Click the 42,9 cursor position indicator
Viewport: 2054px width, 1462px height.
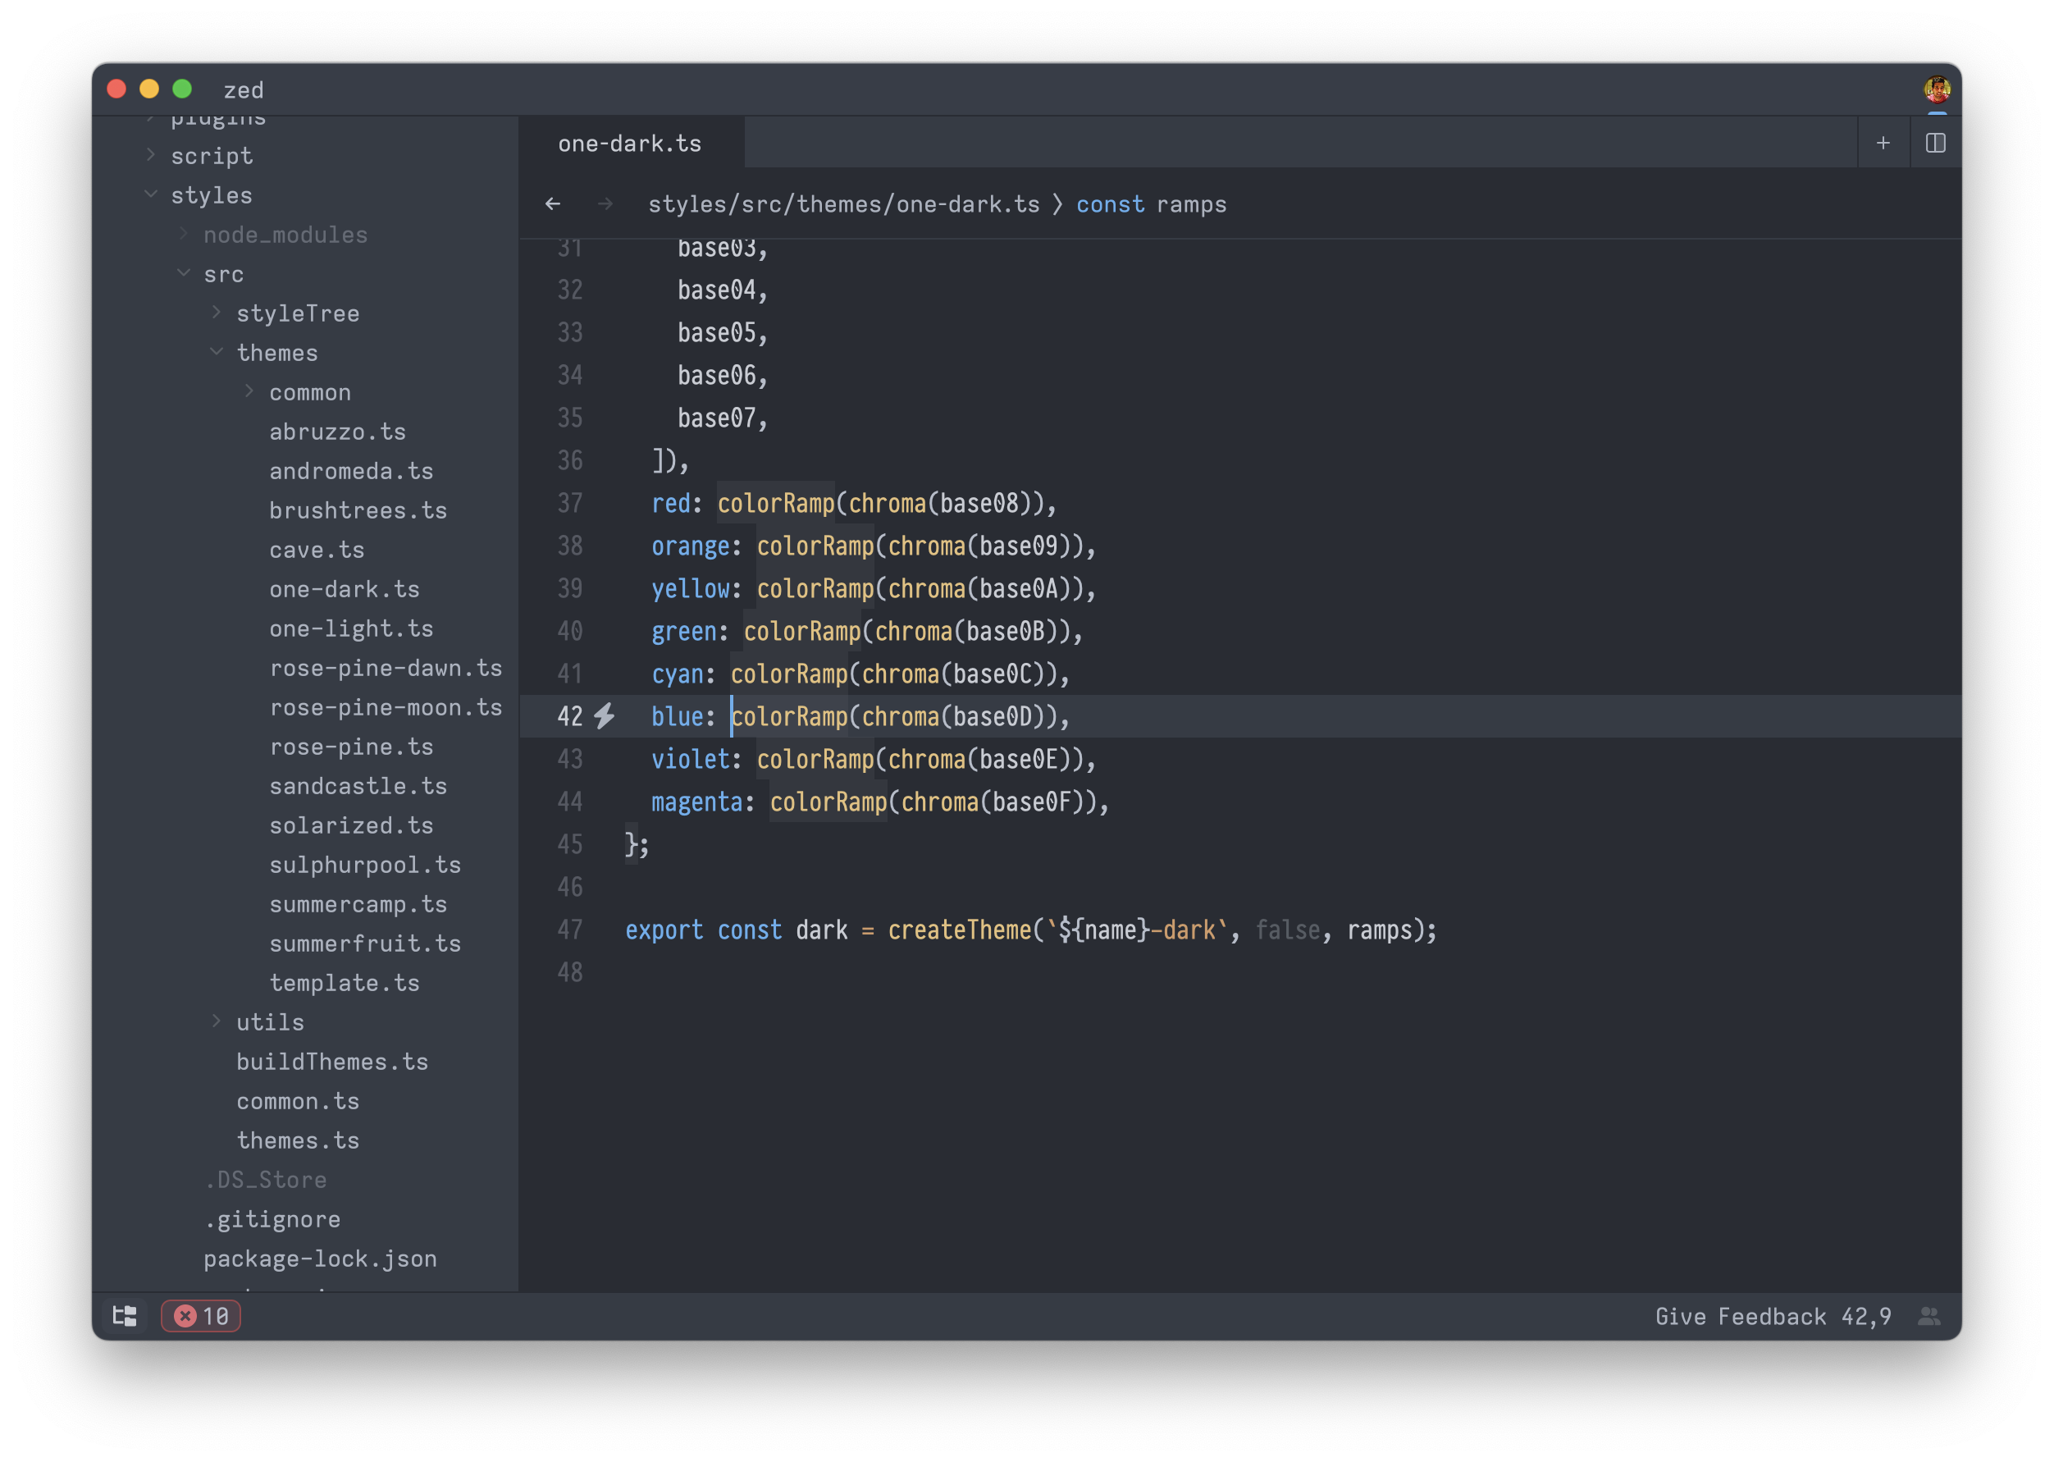coord(1866,1315)
